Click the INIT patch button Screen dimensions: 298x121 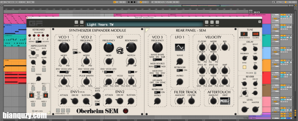pos(217,22)
